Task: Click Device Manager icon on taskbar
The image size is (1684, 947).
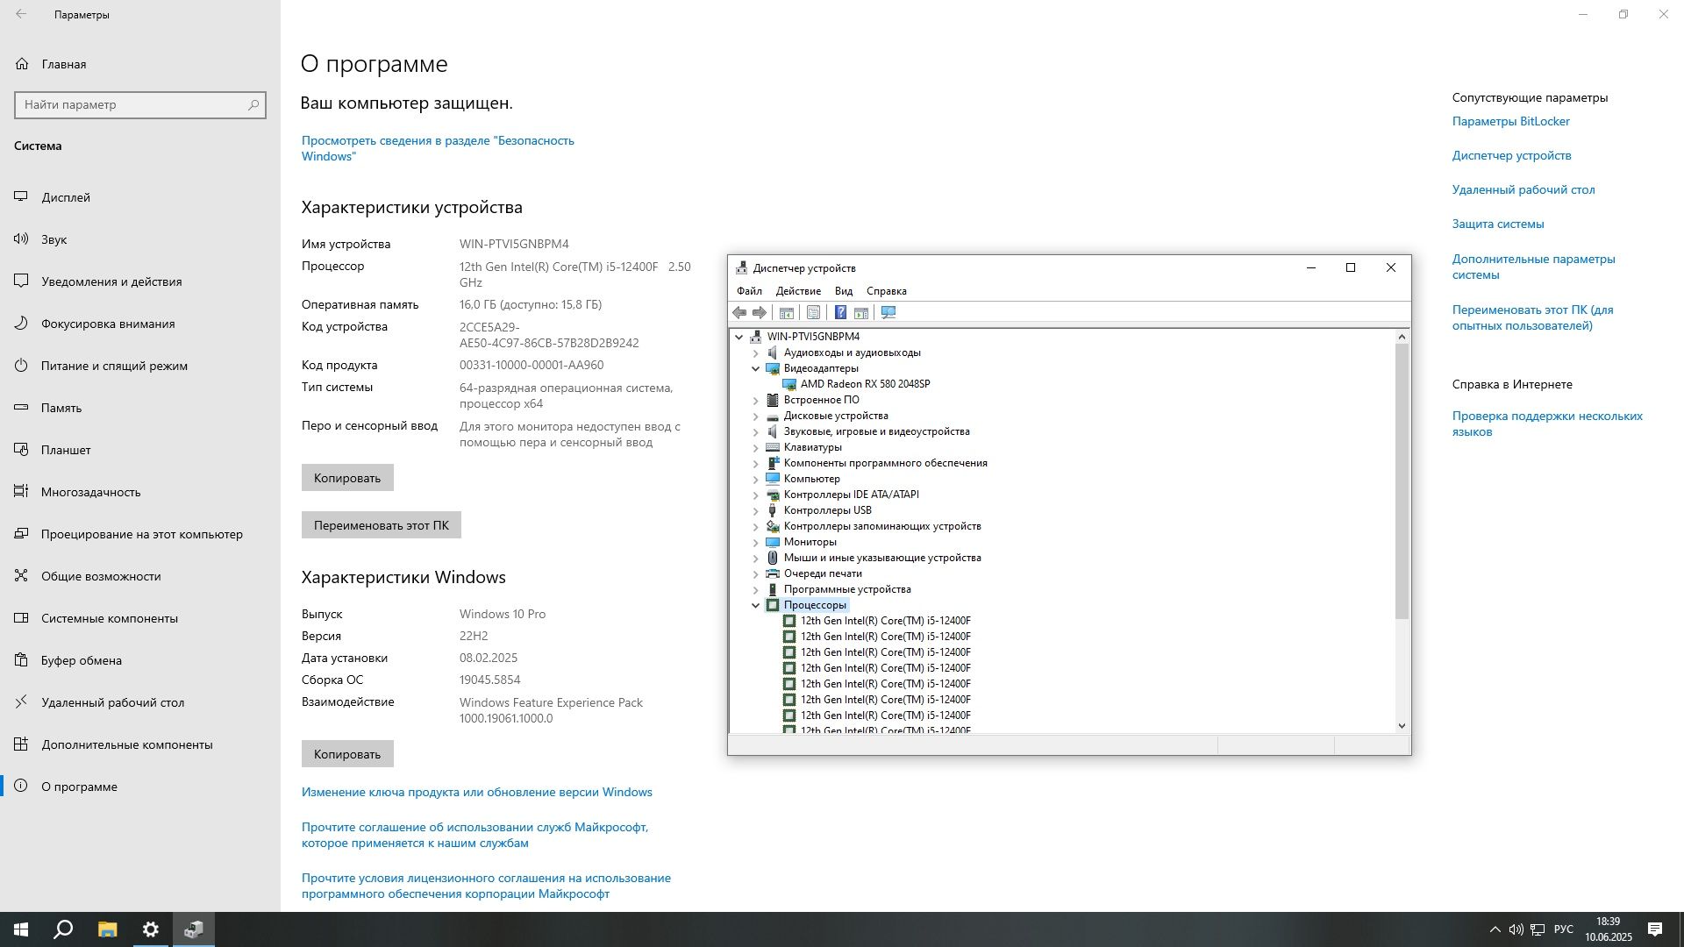Action: click(x=194, y=929)
